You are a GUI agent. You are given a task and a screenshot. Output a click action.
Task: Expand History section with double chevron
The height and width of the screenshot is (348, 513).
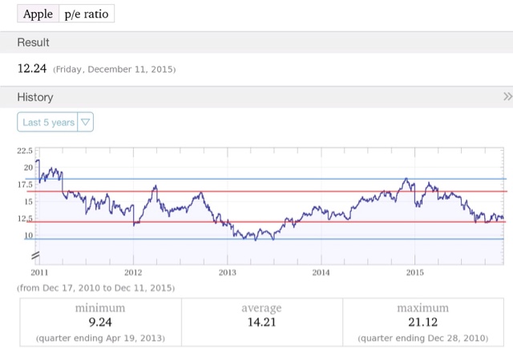[x=507, y=96]
